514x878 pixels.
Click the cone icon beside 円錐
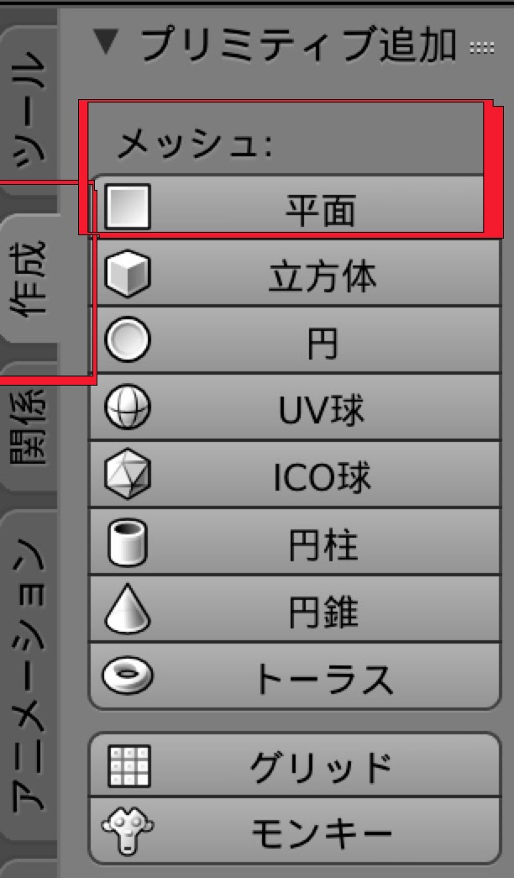coord(127,611)
